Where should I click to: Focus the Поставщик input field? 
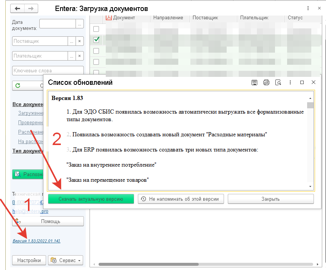[40, 41]
